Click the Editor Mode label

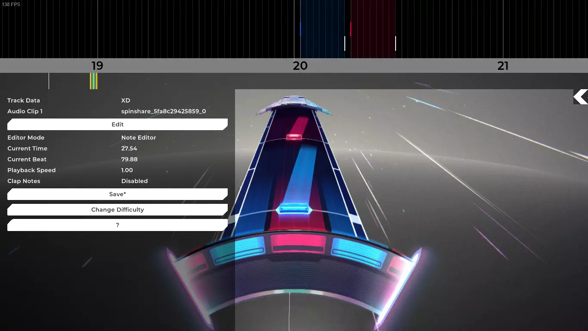[26, 137]
